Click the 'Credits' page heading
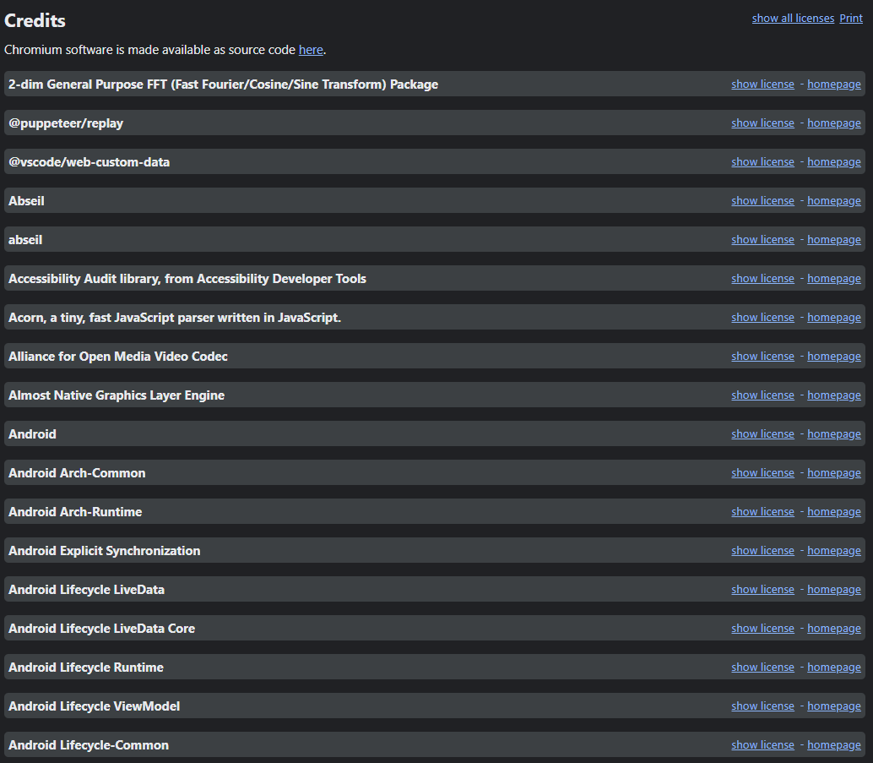The width and height of the screenshot is (873, 763). [35, 20]
